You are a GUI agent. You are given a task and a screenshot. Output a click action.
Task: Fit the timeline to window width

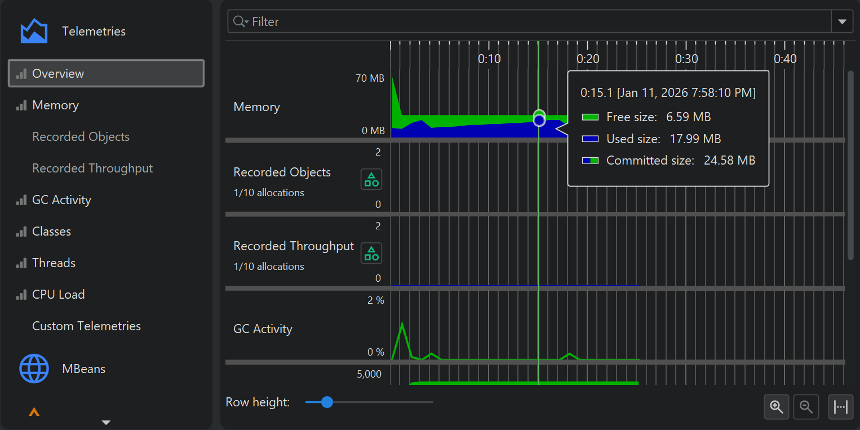pyautogui.click(x=840, y=407)
